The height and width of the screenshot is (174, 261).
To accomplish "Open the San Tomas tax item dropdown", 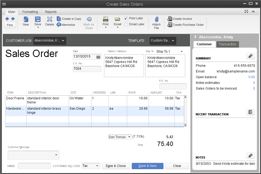I will coord(129,137).
